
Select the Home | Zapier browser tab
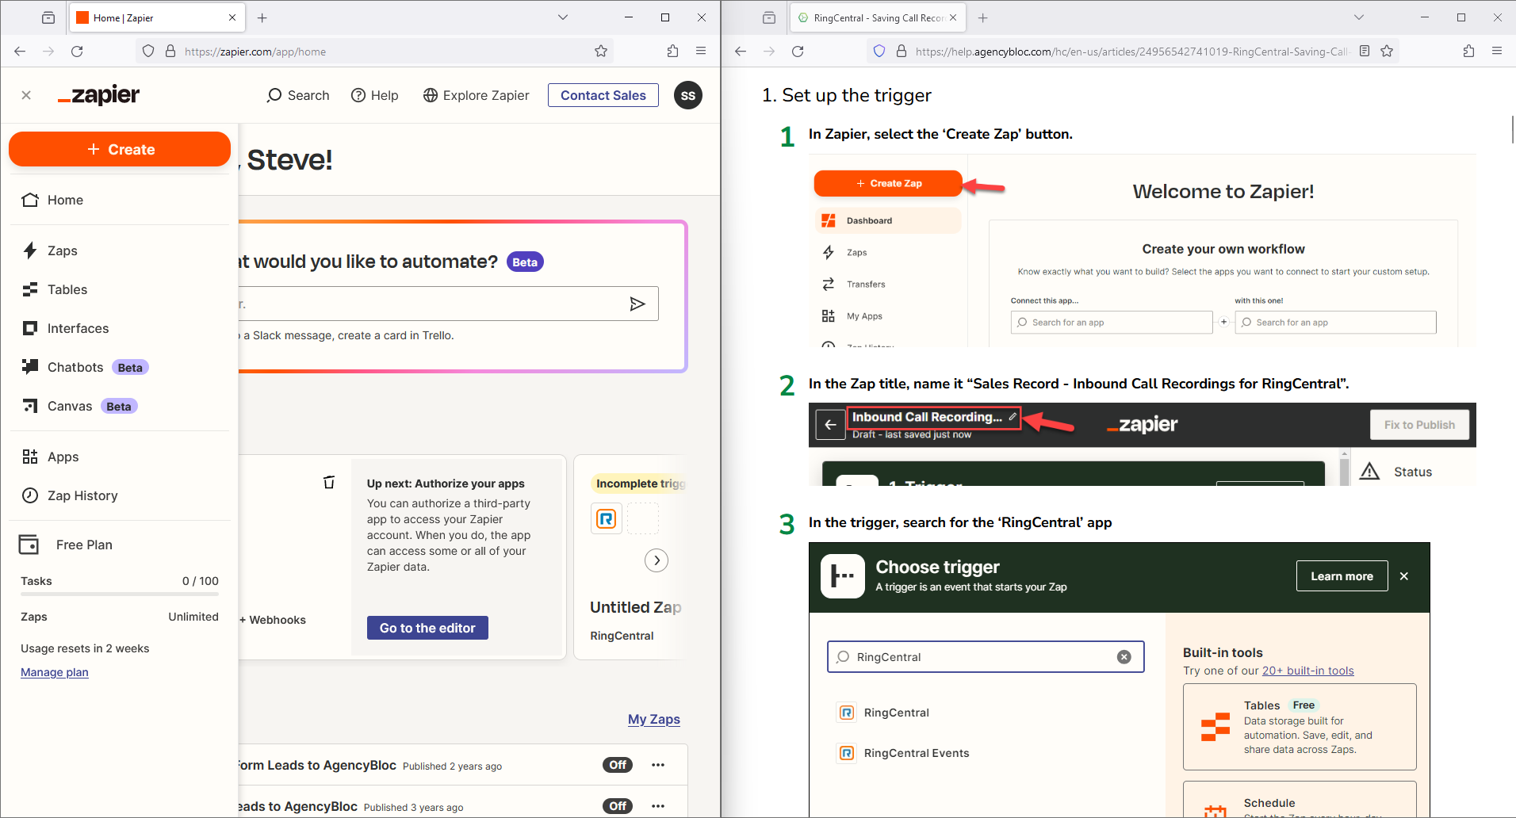point(157,17)
